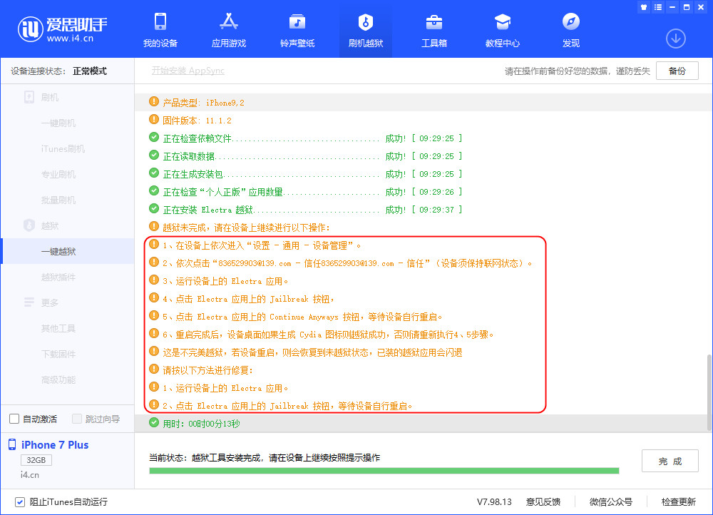Click the 32GB storage badge
This screenshot has height=515, width=713.
(36, 460)
